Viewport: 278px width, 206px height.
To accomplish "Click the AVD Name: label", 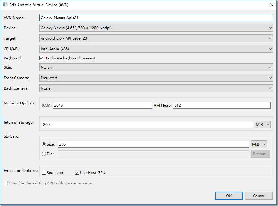I will (14, 18).
